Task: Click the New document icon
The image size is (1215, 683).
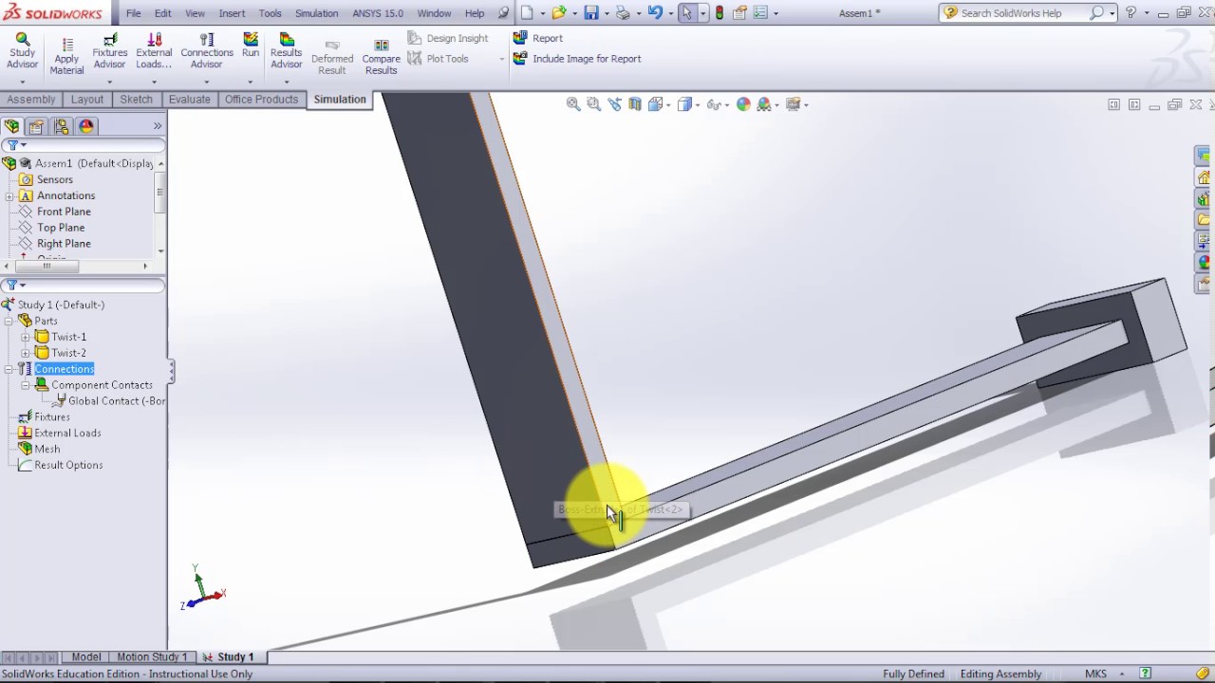Action: click(527, 12)
